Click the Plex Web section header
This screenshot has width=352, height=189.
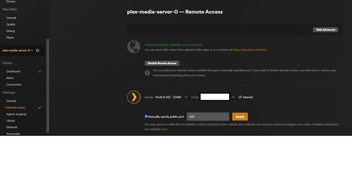10,9
